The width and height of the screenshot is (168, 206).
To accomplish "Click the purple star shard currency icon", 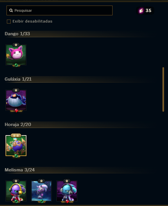I will point(141,10).
